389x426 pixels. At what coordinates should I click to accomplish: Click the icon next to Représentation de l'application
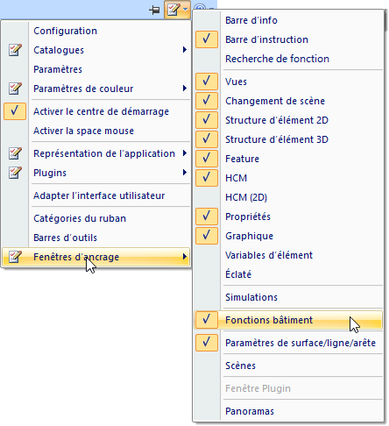[x=15, y=153]
